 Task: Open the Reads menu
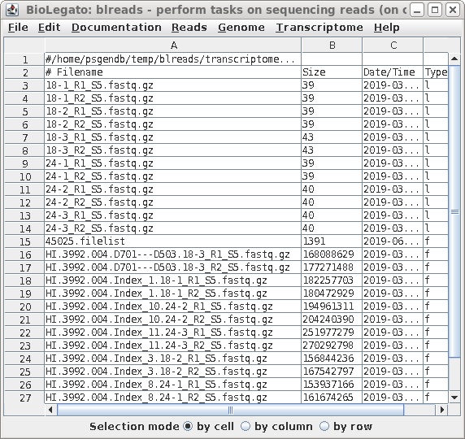point(189,28)
